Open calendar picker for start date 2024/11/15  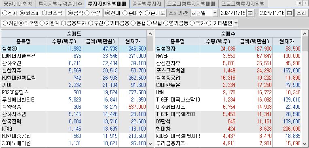tap(250, 13)
